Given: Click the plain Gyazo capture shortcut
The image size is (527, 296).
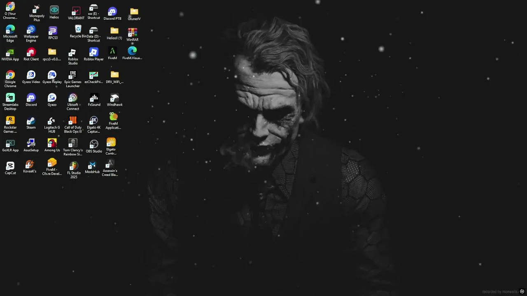Looking at the screenshot, I should pos(52,100).
